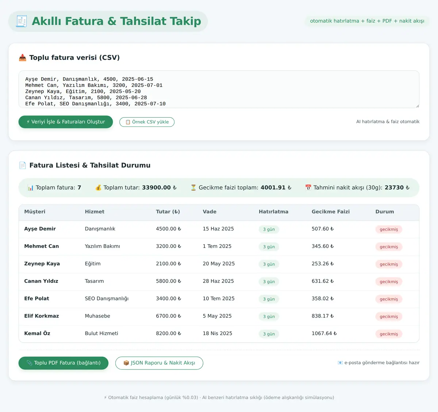Select customer name 'Mehmet Can' in table
This screenshot has height=412, width=438.
[41, 246]
